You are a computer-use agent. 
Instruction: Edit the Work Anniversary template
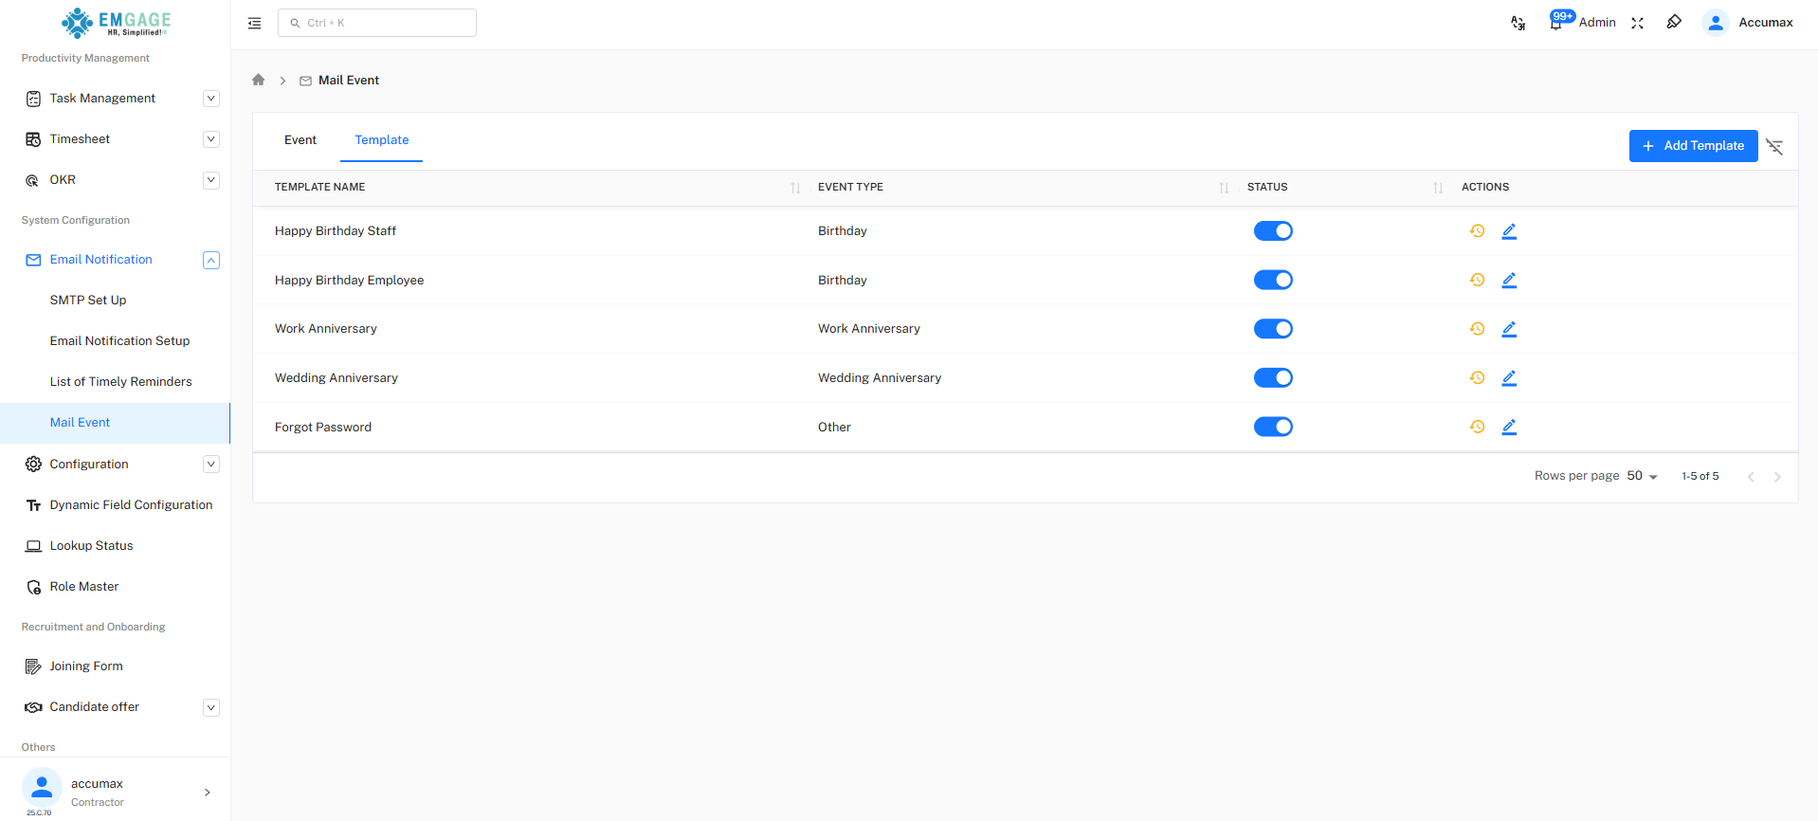point(1509,329)
